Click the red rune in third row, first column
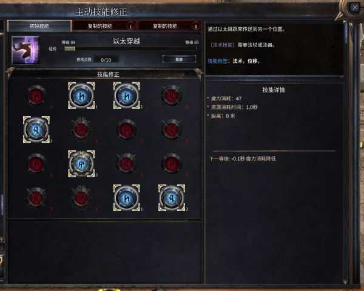Viewport: 364px width, 291px height. [36, 164]
